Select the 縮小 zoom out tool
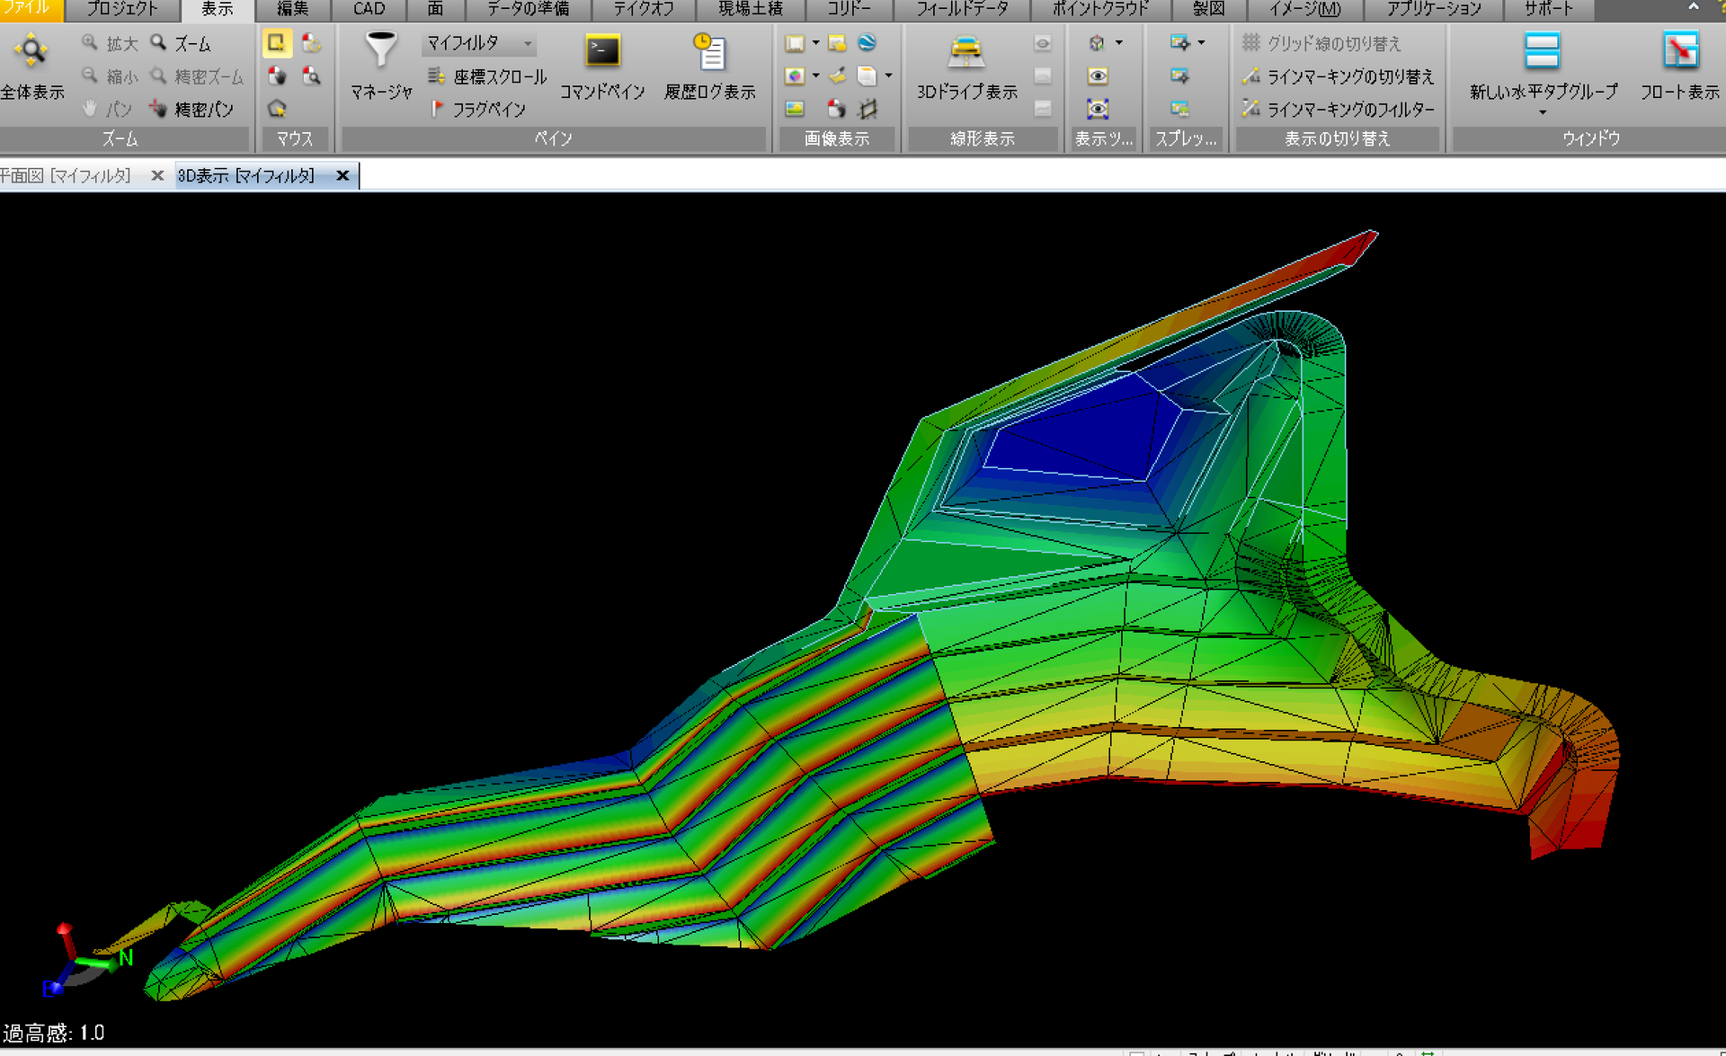This screenshot has height=1056, width=1726. pos(110,76)
